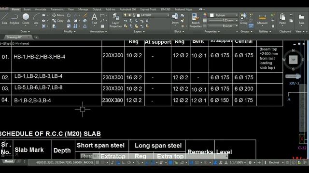Click the ViewCube TOP face
This screenshot has height=173, width=309.
click(x=293, y=60)
